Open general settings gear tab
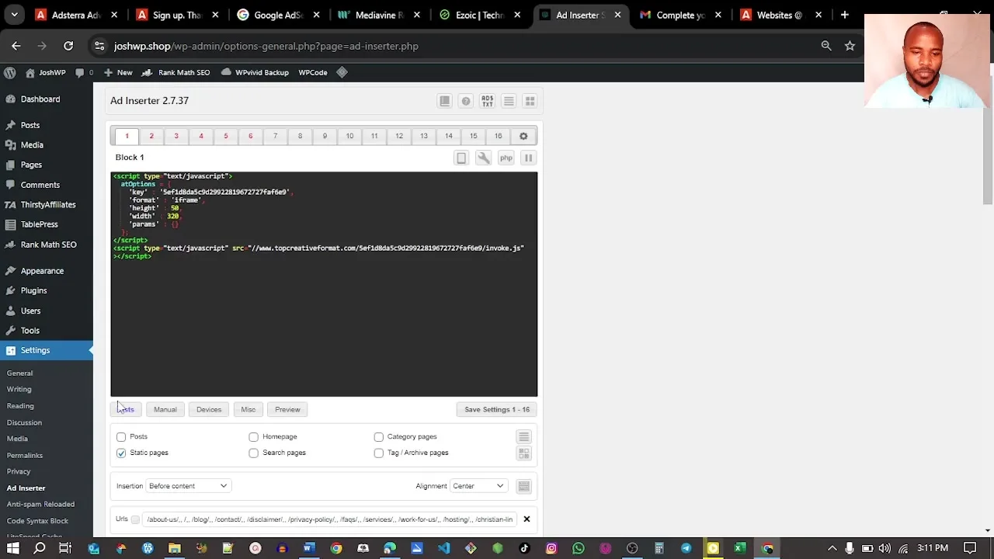994x559 pixels. click(x=523, y=136)
